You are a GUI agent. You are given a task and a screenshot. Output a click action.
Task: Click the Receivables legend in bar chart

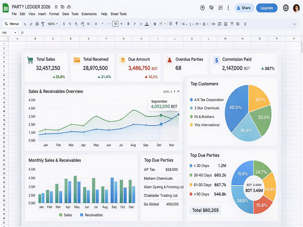coord(92,215)
